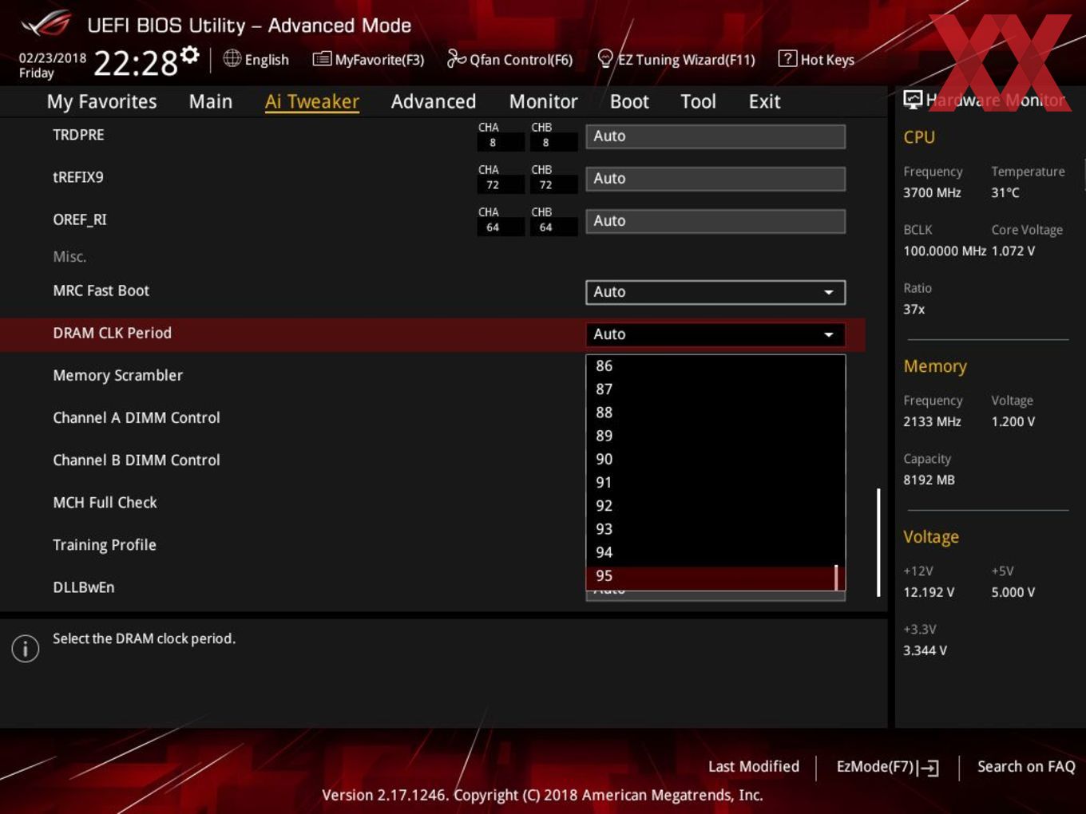This screenshot has width=1086, height=814.
Task: Click the dropdown list scrollbar thumb
Action: 836,577
